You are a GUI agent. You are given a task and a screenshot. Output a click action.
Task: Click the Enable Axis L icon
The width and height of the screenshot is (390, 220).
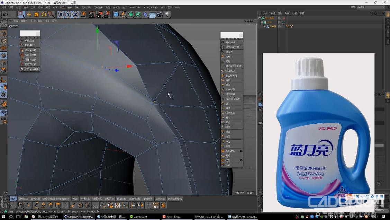point(4,79)
